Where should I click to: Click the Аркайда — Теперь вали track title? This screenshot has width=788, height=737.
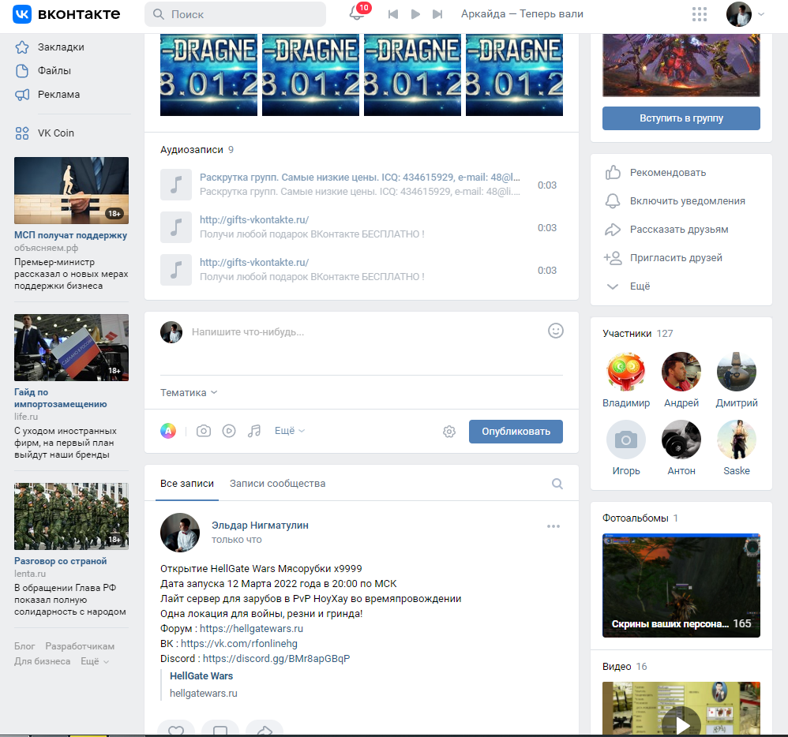(522, 14)
